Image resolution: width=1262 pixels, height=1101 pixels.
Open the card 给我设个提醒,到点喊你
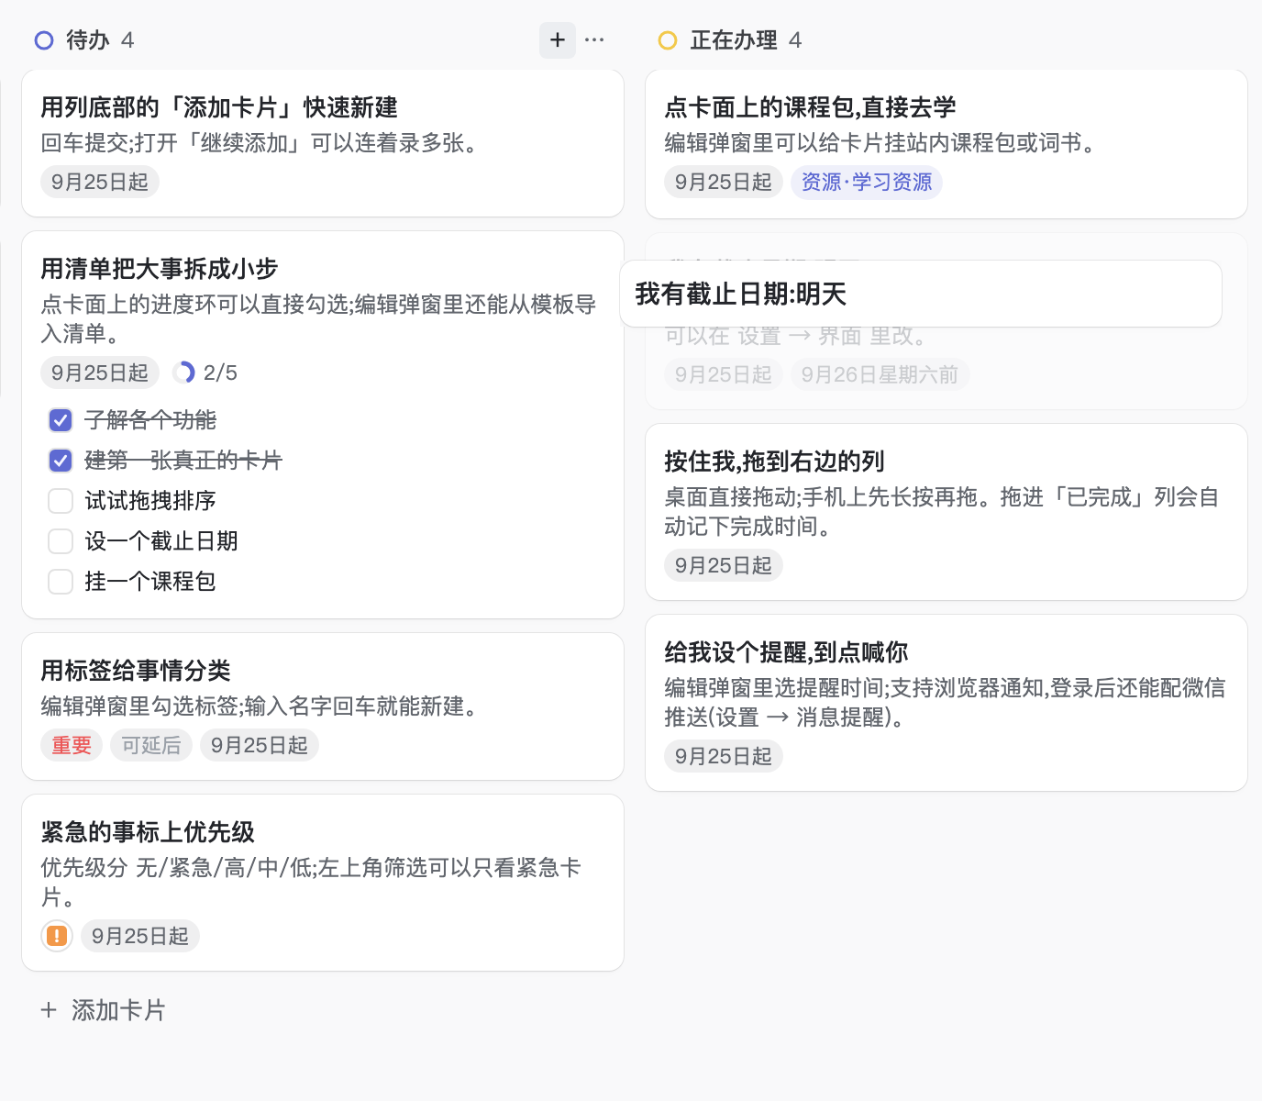click(x=946, y=703)
